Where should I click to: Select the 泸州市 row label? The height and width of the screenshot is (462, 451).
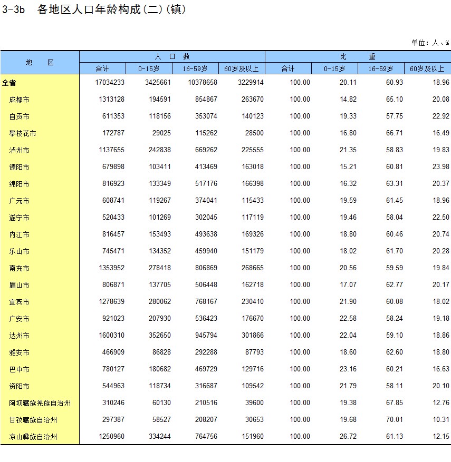pyautogui.click(x=19, y=150)
